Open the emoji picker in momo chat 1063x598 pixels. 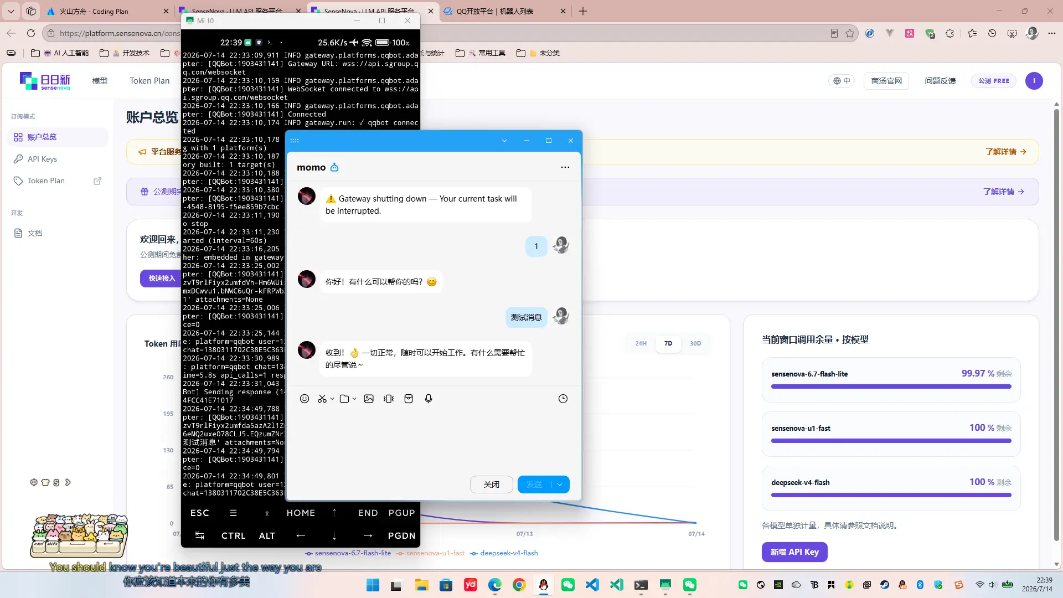pyautogui.click(x=305, y=399)
